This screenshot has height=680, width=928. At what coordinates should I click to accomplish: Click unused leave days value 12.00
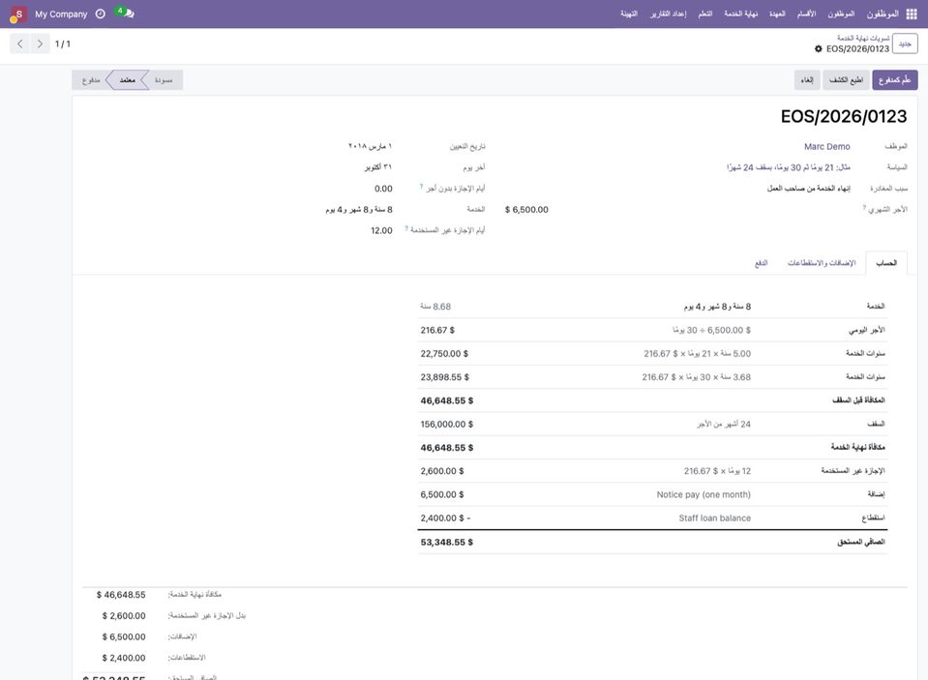click(x=381, y=231)
